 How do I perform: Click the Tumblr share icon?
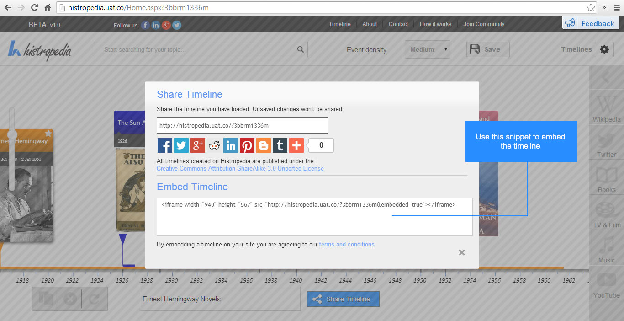(280, 145)
